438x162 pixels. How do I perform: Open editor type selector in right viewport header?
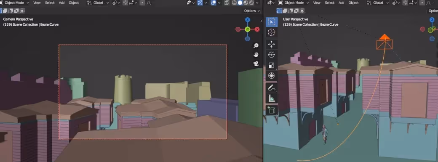coord(271,3)
